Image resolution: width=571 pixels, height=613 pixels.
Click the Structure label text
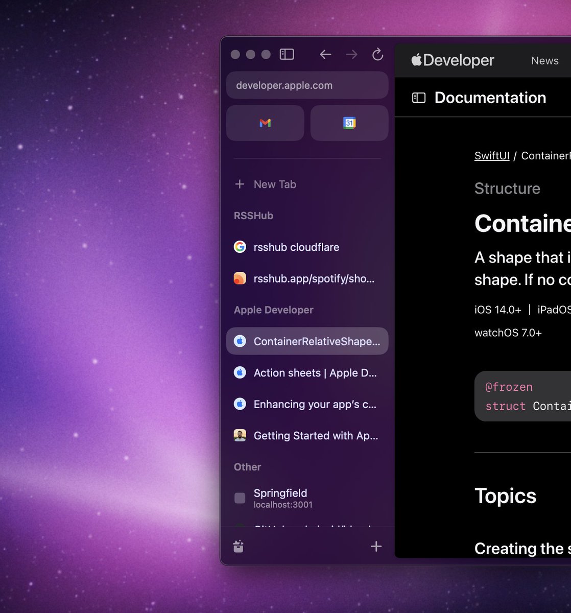(x=507, y=188)
